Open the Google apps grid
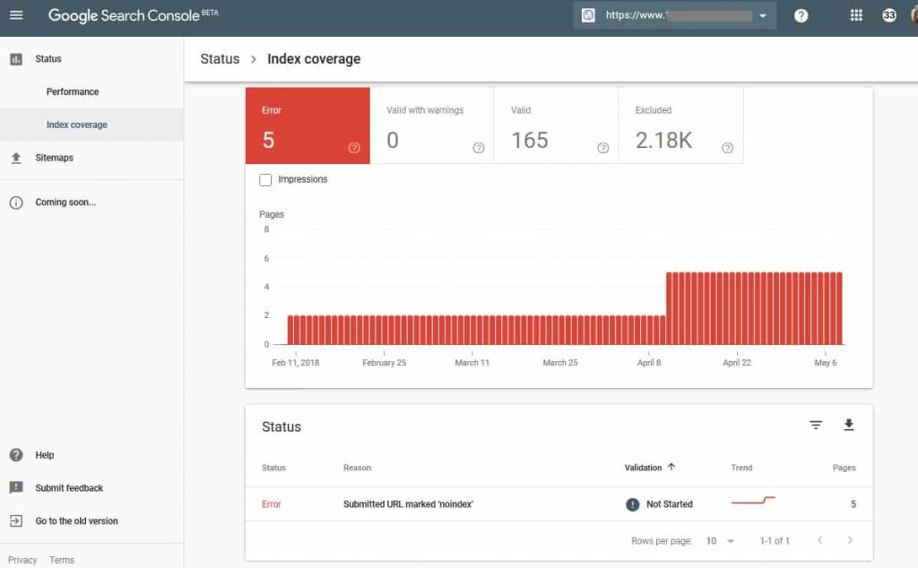 pyautogui.click(x=856, y=15)
